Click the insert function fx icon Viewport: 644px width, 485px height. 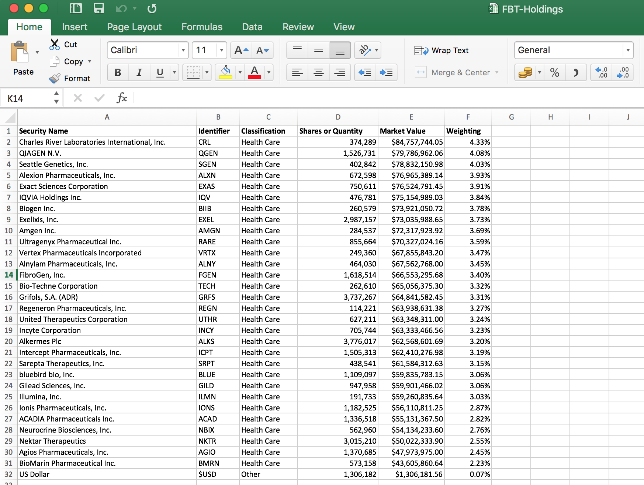[122, 98]
